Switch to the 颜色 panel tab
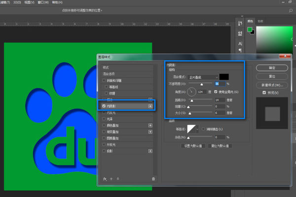Viewport: 296px width, 197px height. pos(250,21)
